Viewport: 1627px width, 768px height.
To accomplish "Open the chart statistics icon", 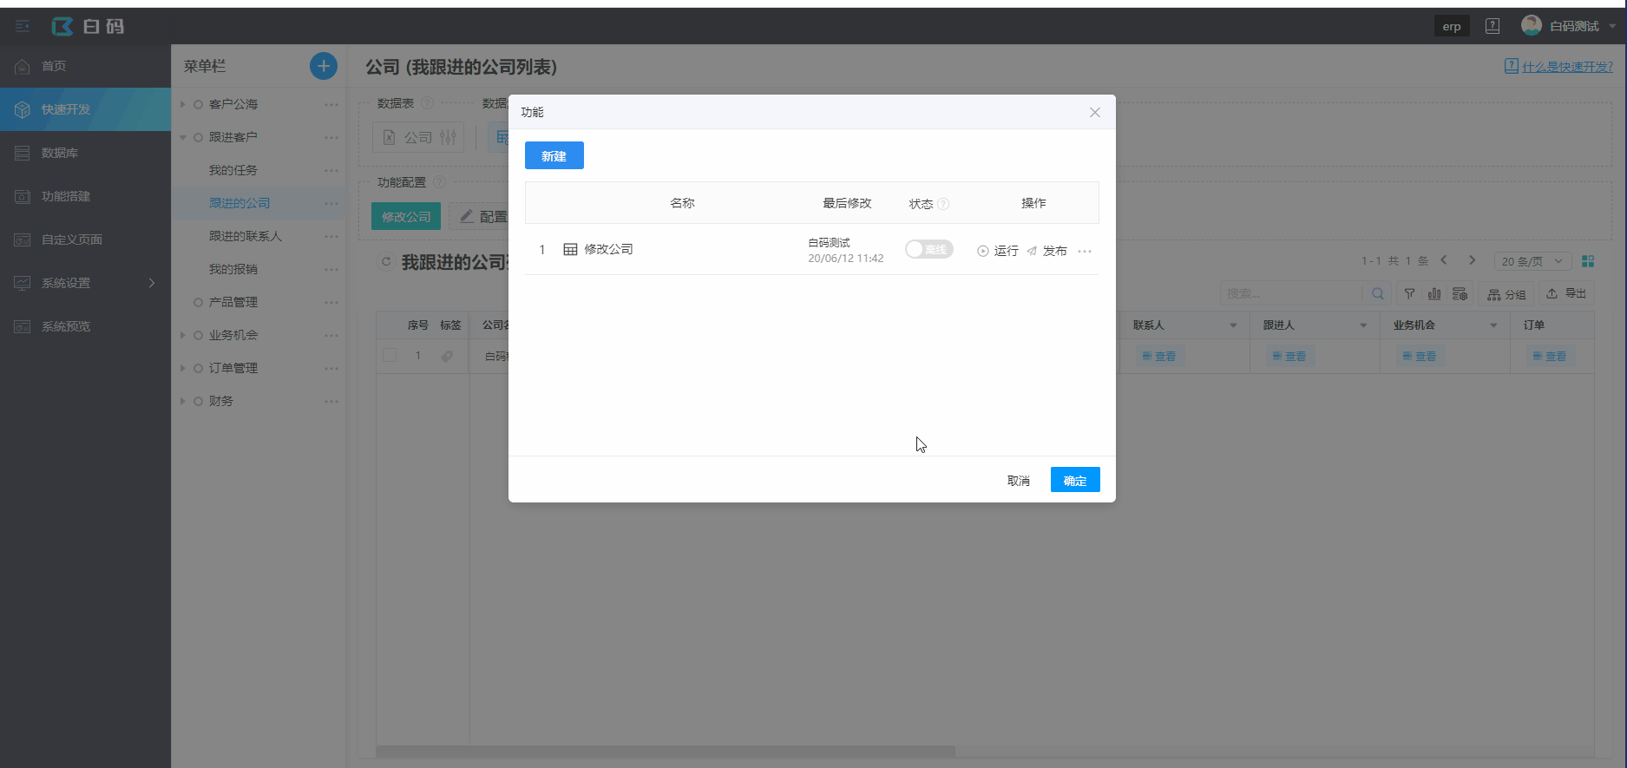I will (1434, 293).
